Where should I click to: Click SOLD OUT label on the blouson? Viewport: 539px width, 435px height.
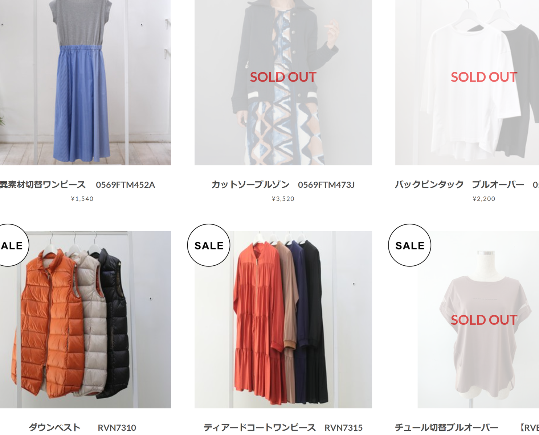283,77
